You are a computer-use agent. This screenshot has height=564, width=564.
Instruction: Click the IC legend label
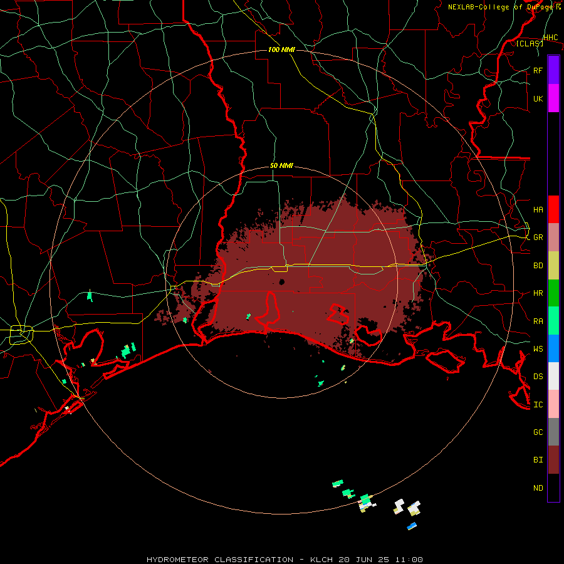538,404
